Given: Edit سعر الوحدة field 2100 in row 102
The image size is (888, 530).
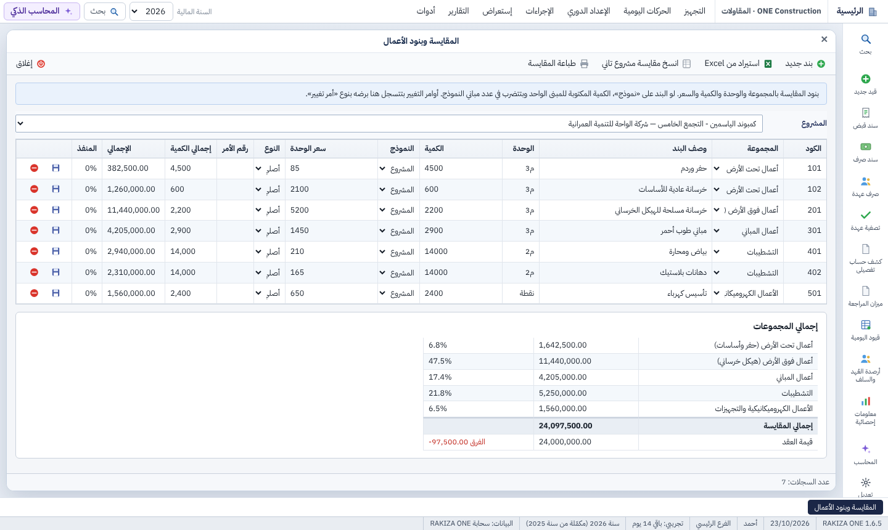Looking at the screenshot, I should click(332, 189).
